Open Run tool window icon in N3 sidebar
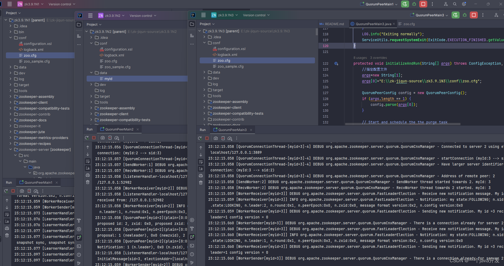This screenshot has width=504, height=266. 192,237
